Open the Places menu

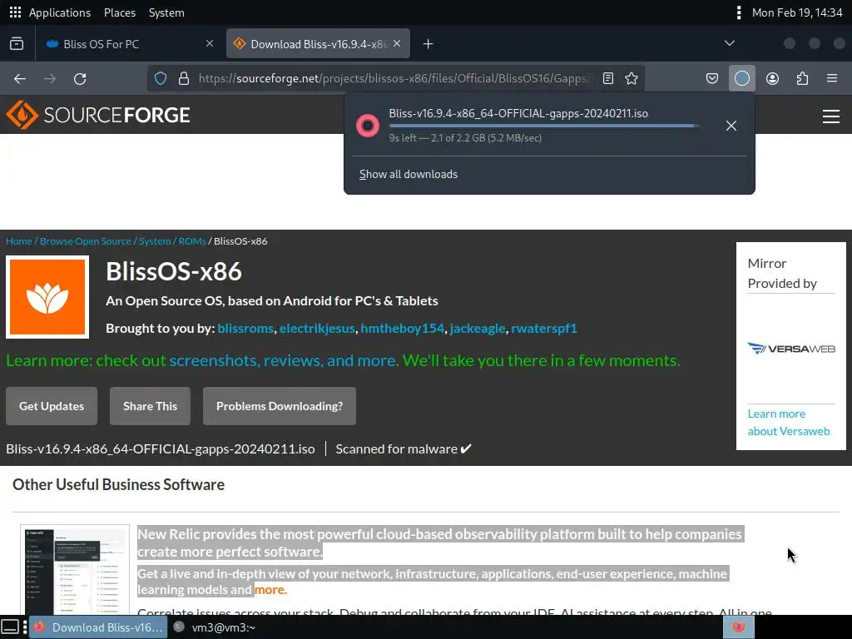[x=120, y=12]
